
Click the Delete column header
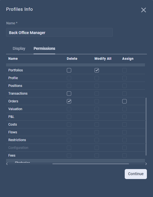(72, 59)
